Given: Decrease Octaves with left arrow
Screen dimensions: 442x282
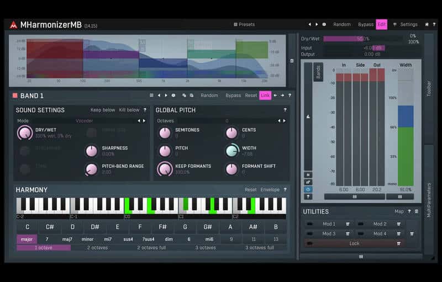Looking at the screenshot, I should coord(279,121).
